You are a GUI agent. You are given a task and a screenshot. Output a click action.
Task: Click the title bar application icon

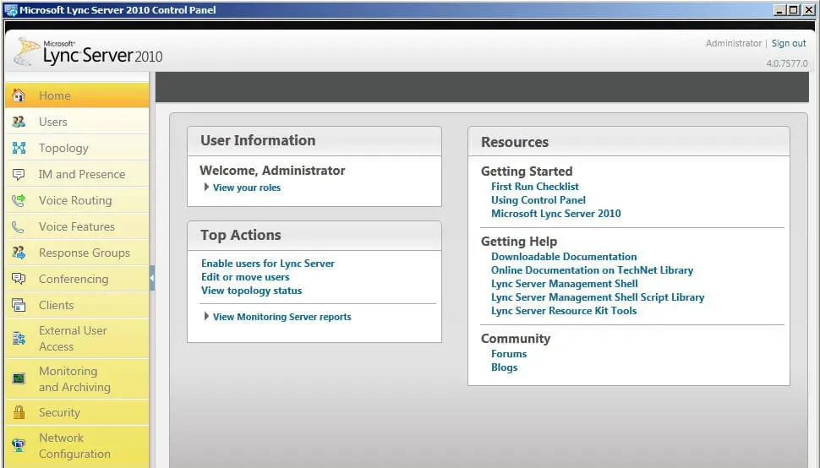(10, 10)
